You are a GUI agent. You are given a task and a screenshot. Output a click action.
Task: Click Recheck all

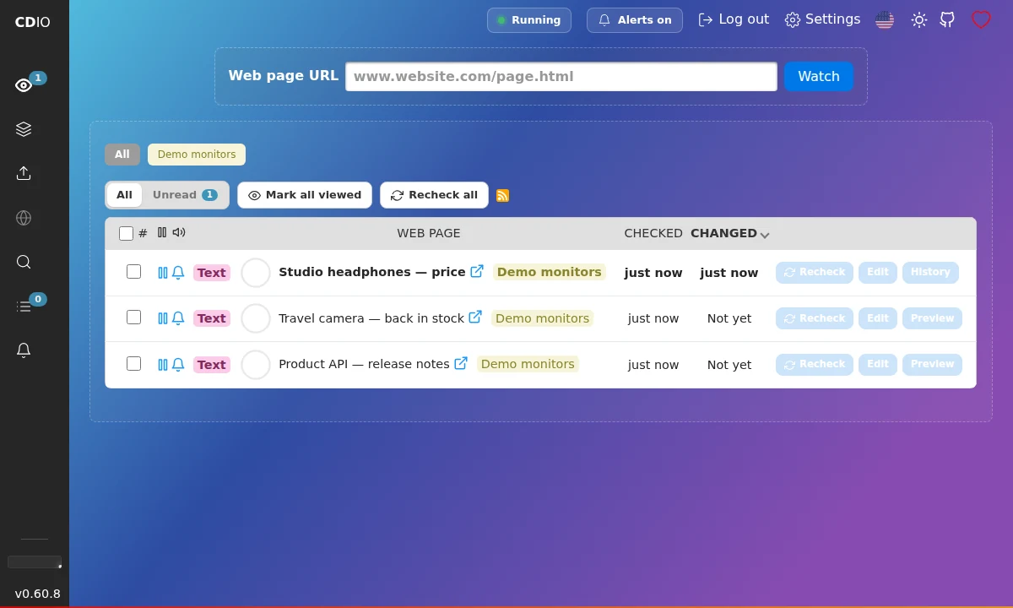434,195
